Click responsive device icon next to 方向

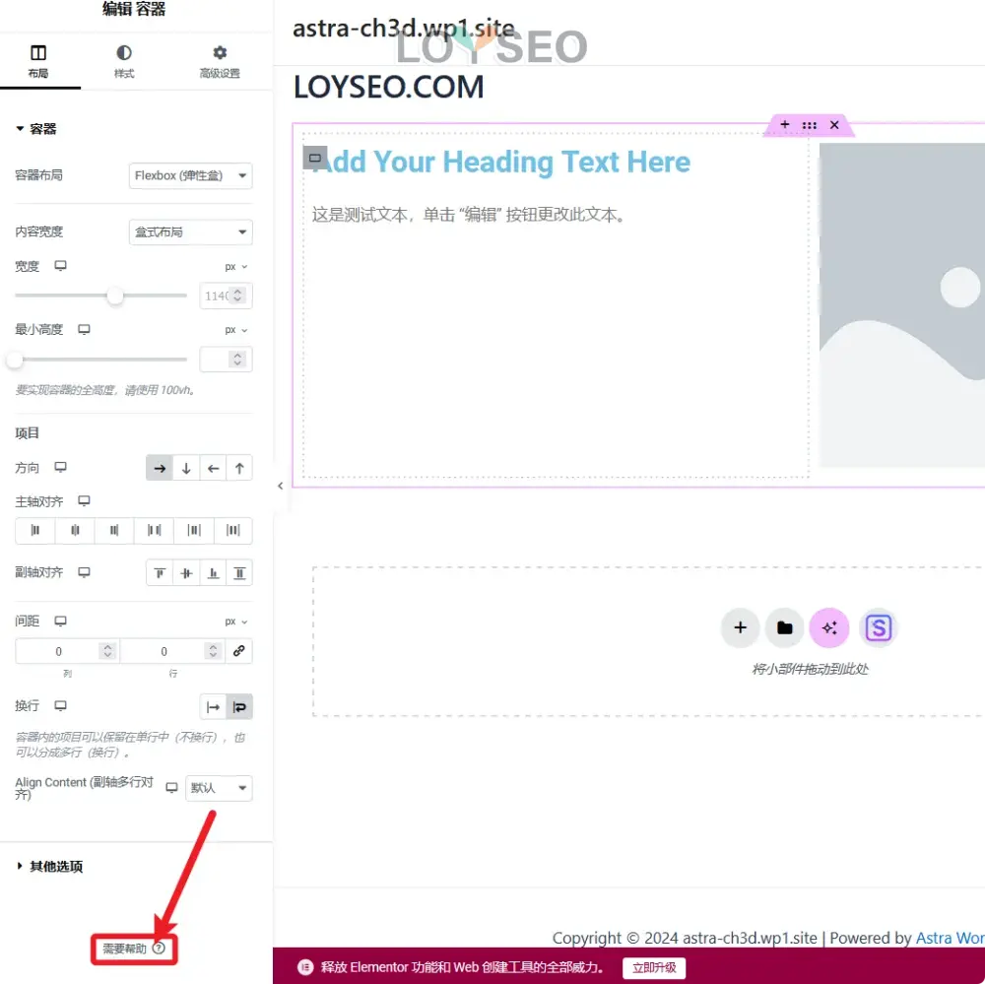coord(60,467)
